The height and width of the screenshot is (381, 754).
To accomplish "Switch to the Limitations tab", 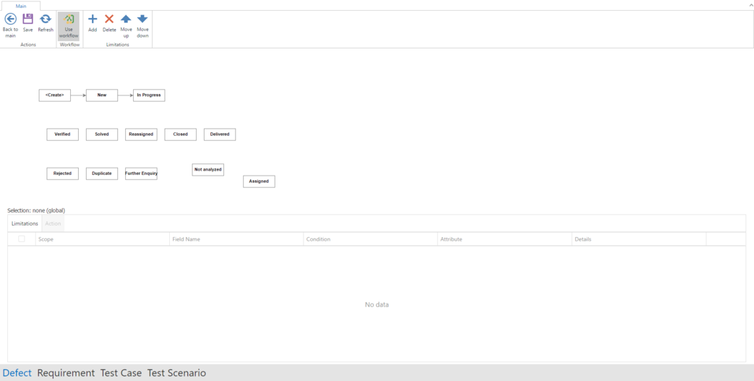I will [x=25, y=223].
